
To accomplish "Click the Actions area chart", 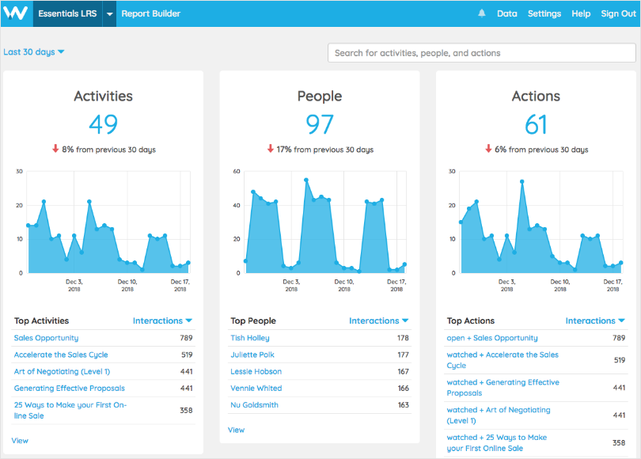I will [x=541, y=222].
